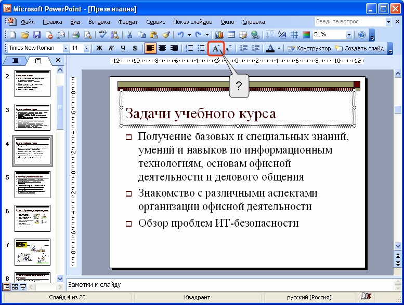Viewport: 404px width, 305px height.
Task: Insert a chart using the chart icon
Action: click(x=219, y=34)
